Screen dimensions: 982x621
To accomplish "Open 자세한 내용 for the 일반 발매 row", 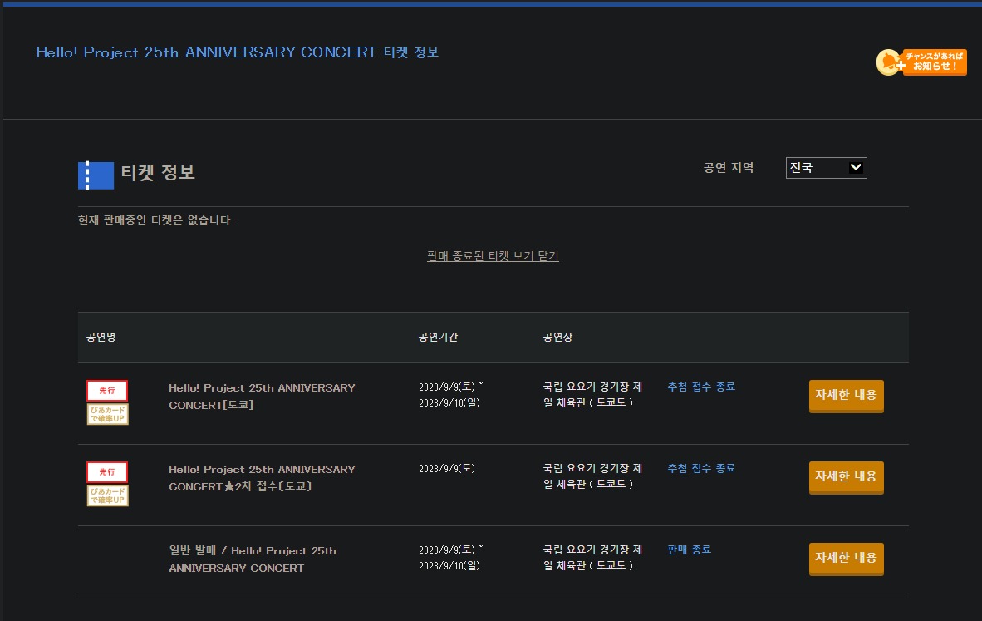I will coord(846,559).
